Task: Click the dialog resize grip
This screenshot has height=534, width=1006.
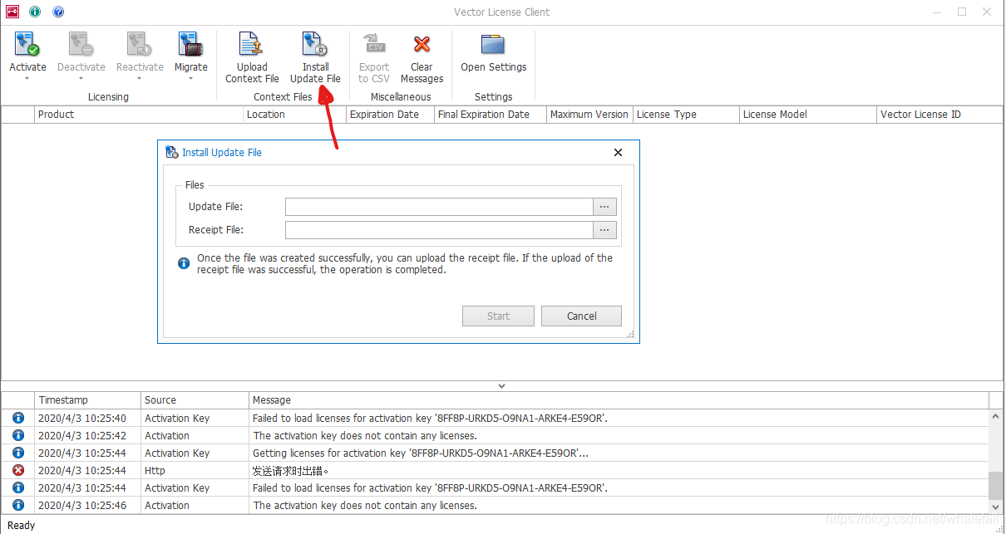Action: coord(632,335)
